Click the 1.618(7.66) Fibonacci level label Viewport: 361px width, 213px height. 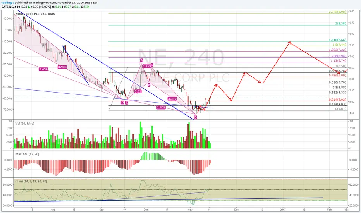pos(337,40)
